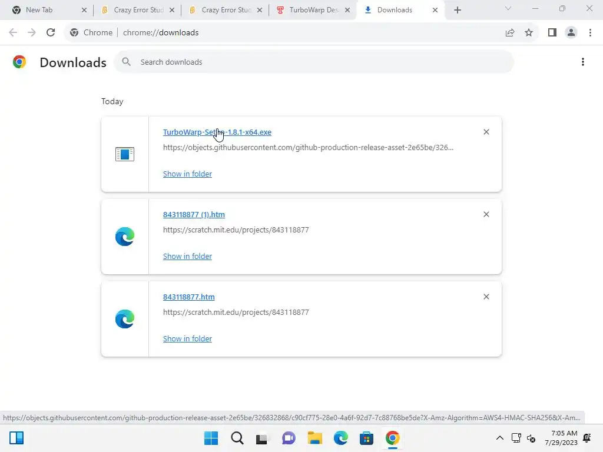Open the Chrome side panel icon
603x452 pixels.
[x=552, y=33]
